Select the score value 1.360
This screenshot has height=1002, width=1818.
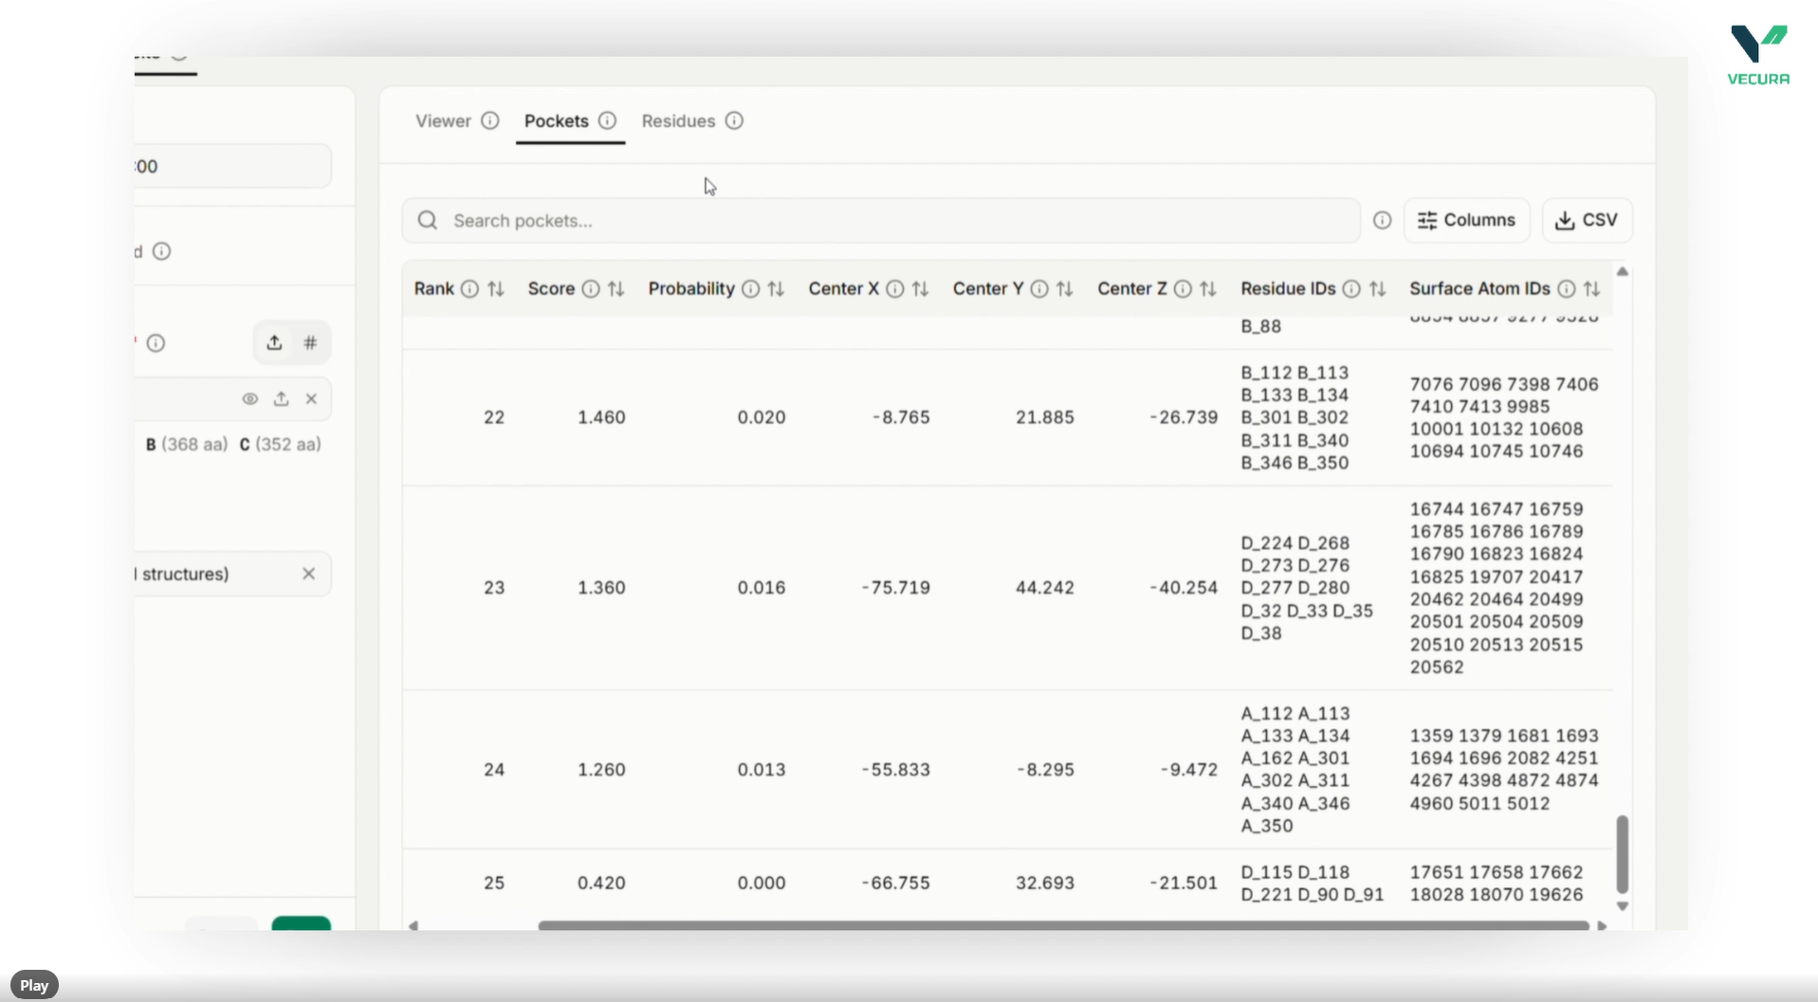coord(601,588)
